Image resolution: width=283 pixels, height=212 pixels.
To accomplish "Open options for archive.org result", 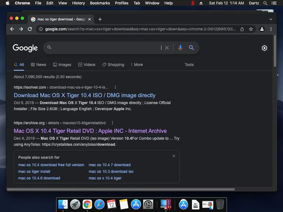I will click(112, 123).
